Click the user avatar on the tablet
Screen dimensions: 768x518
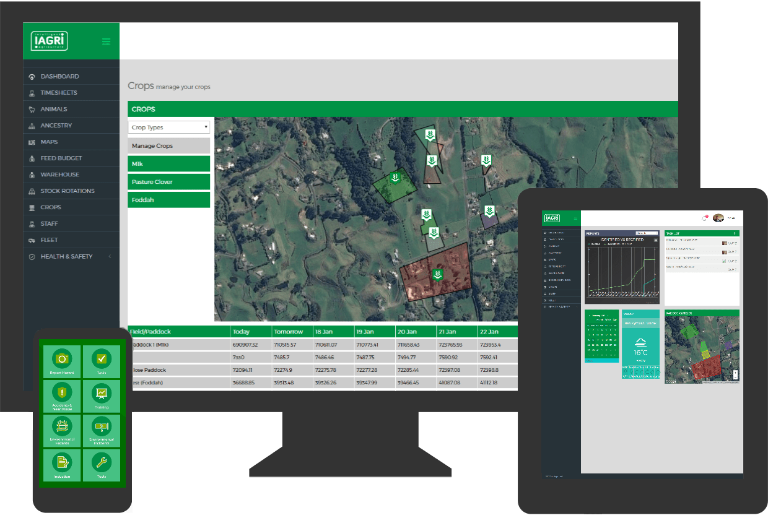718,218
